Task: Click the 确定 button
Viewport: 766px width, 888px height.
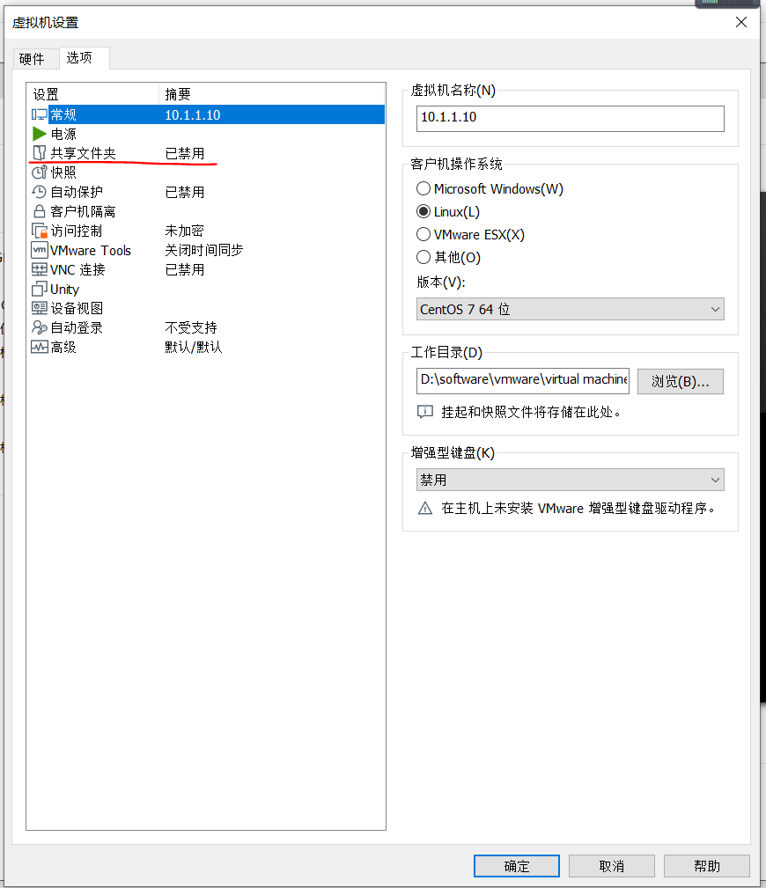Action: click(x=517, y=866)
